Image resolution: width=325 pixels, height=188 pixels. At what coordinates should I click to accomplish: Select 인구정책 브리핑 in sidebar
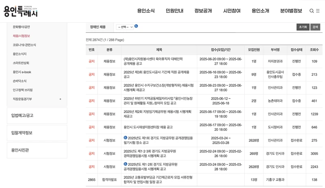[x=23, y=90]
